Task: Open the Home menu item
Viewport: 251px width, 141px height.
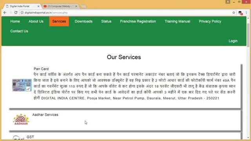Action: pyautogui.click(x=15, y=22)
